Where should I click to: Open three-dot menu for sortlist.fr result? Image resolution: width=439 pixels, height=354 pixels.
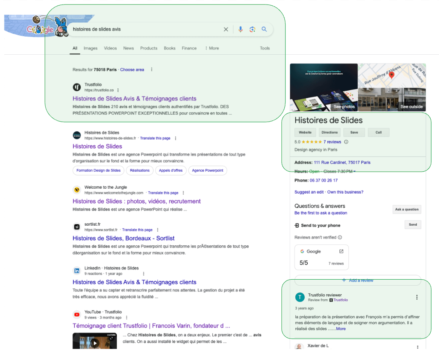point(158,230)
